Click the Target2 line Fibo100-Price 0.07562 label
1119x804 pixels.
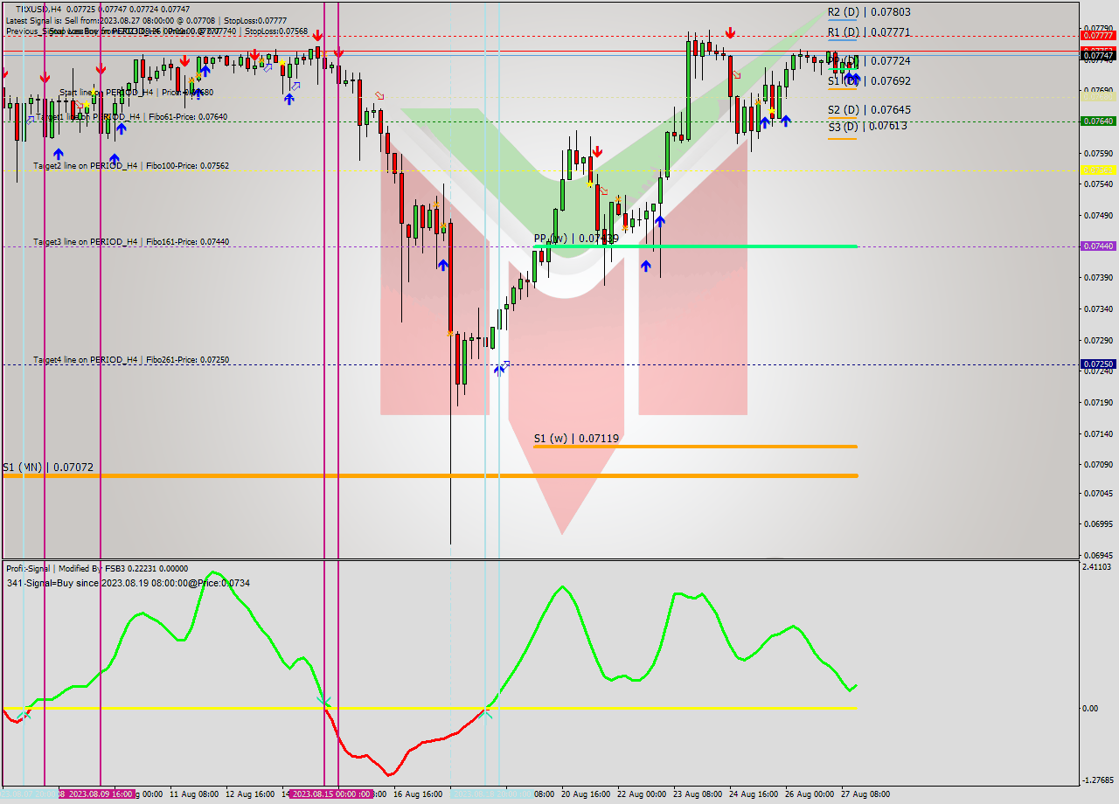pos(131,165)
